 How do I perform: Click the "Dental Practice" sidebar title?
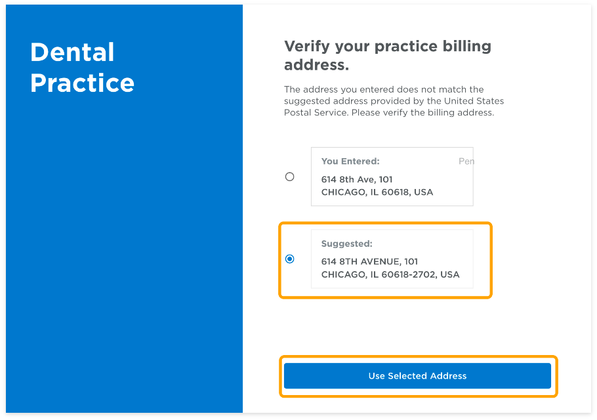click(82, 68)
